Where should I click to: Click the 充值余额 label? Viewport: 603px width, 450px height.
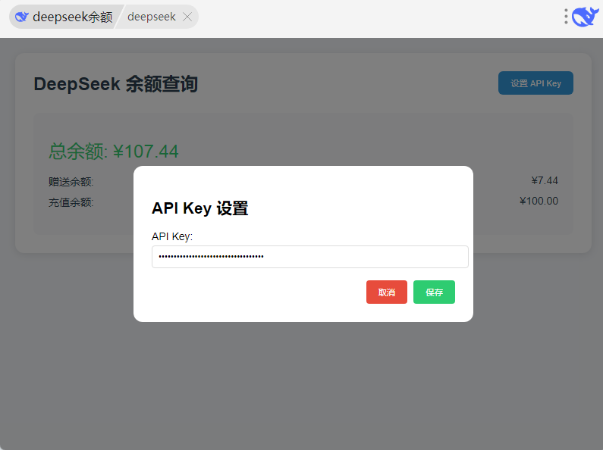71,202
